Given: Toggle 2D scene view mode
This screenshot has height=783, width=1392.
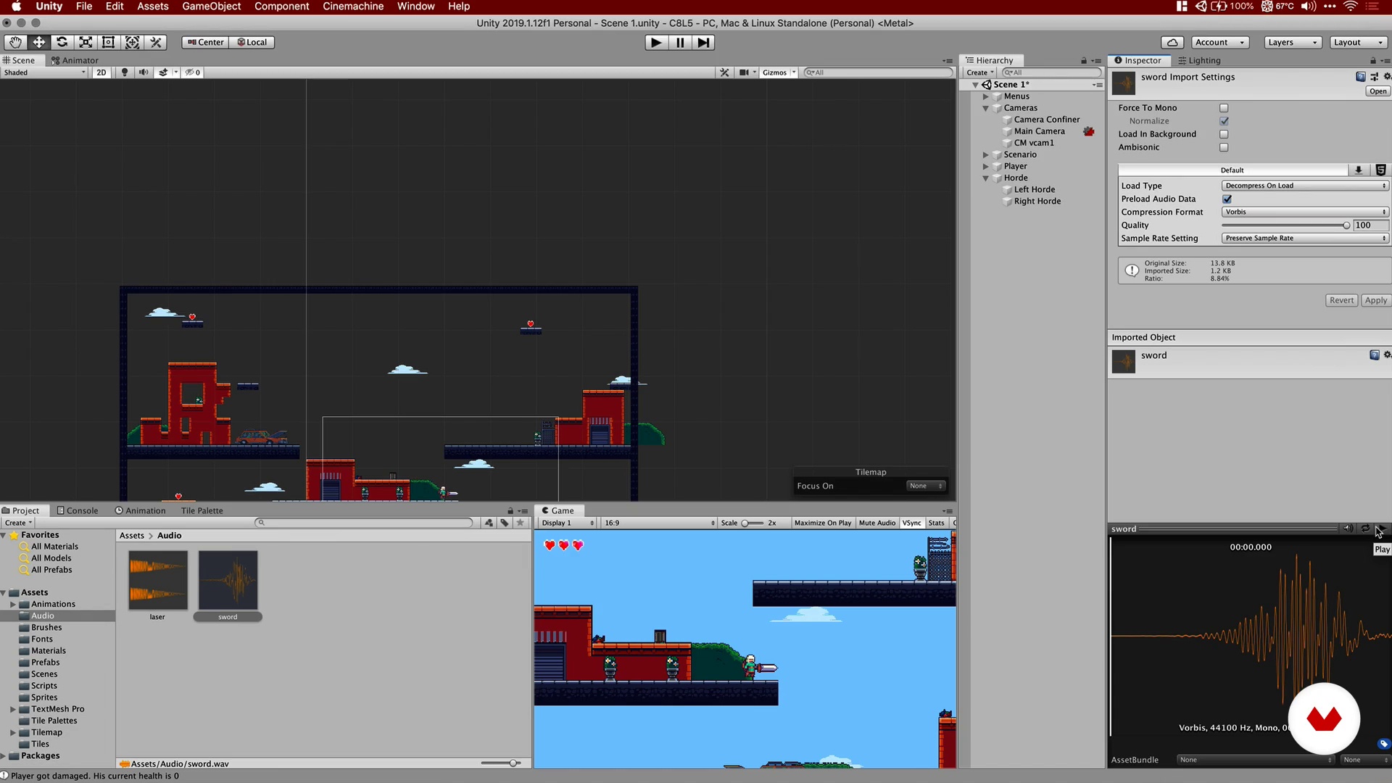Looking at the screenshot, I should [101, 72].
